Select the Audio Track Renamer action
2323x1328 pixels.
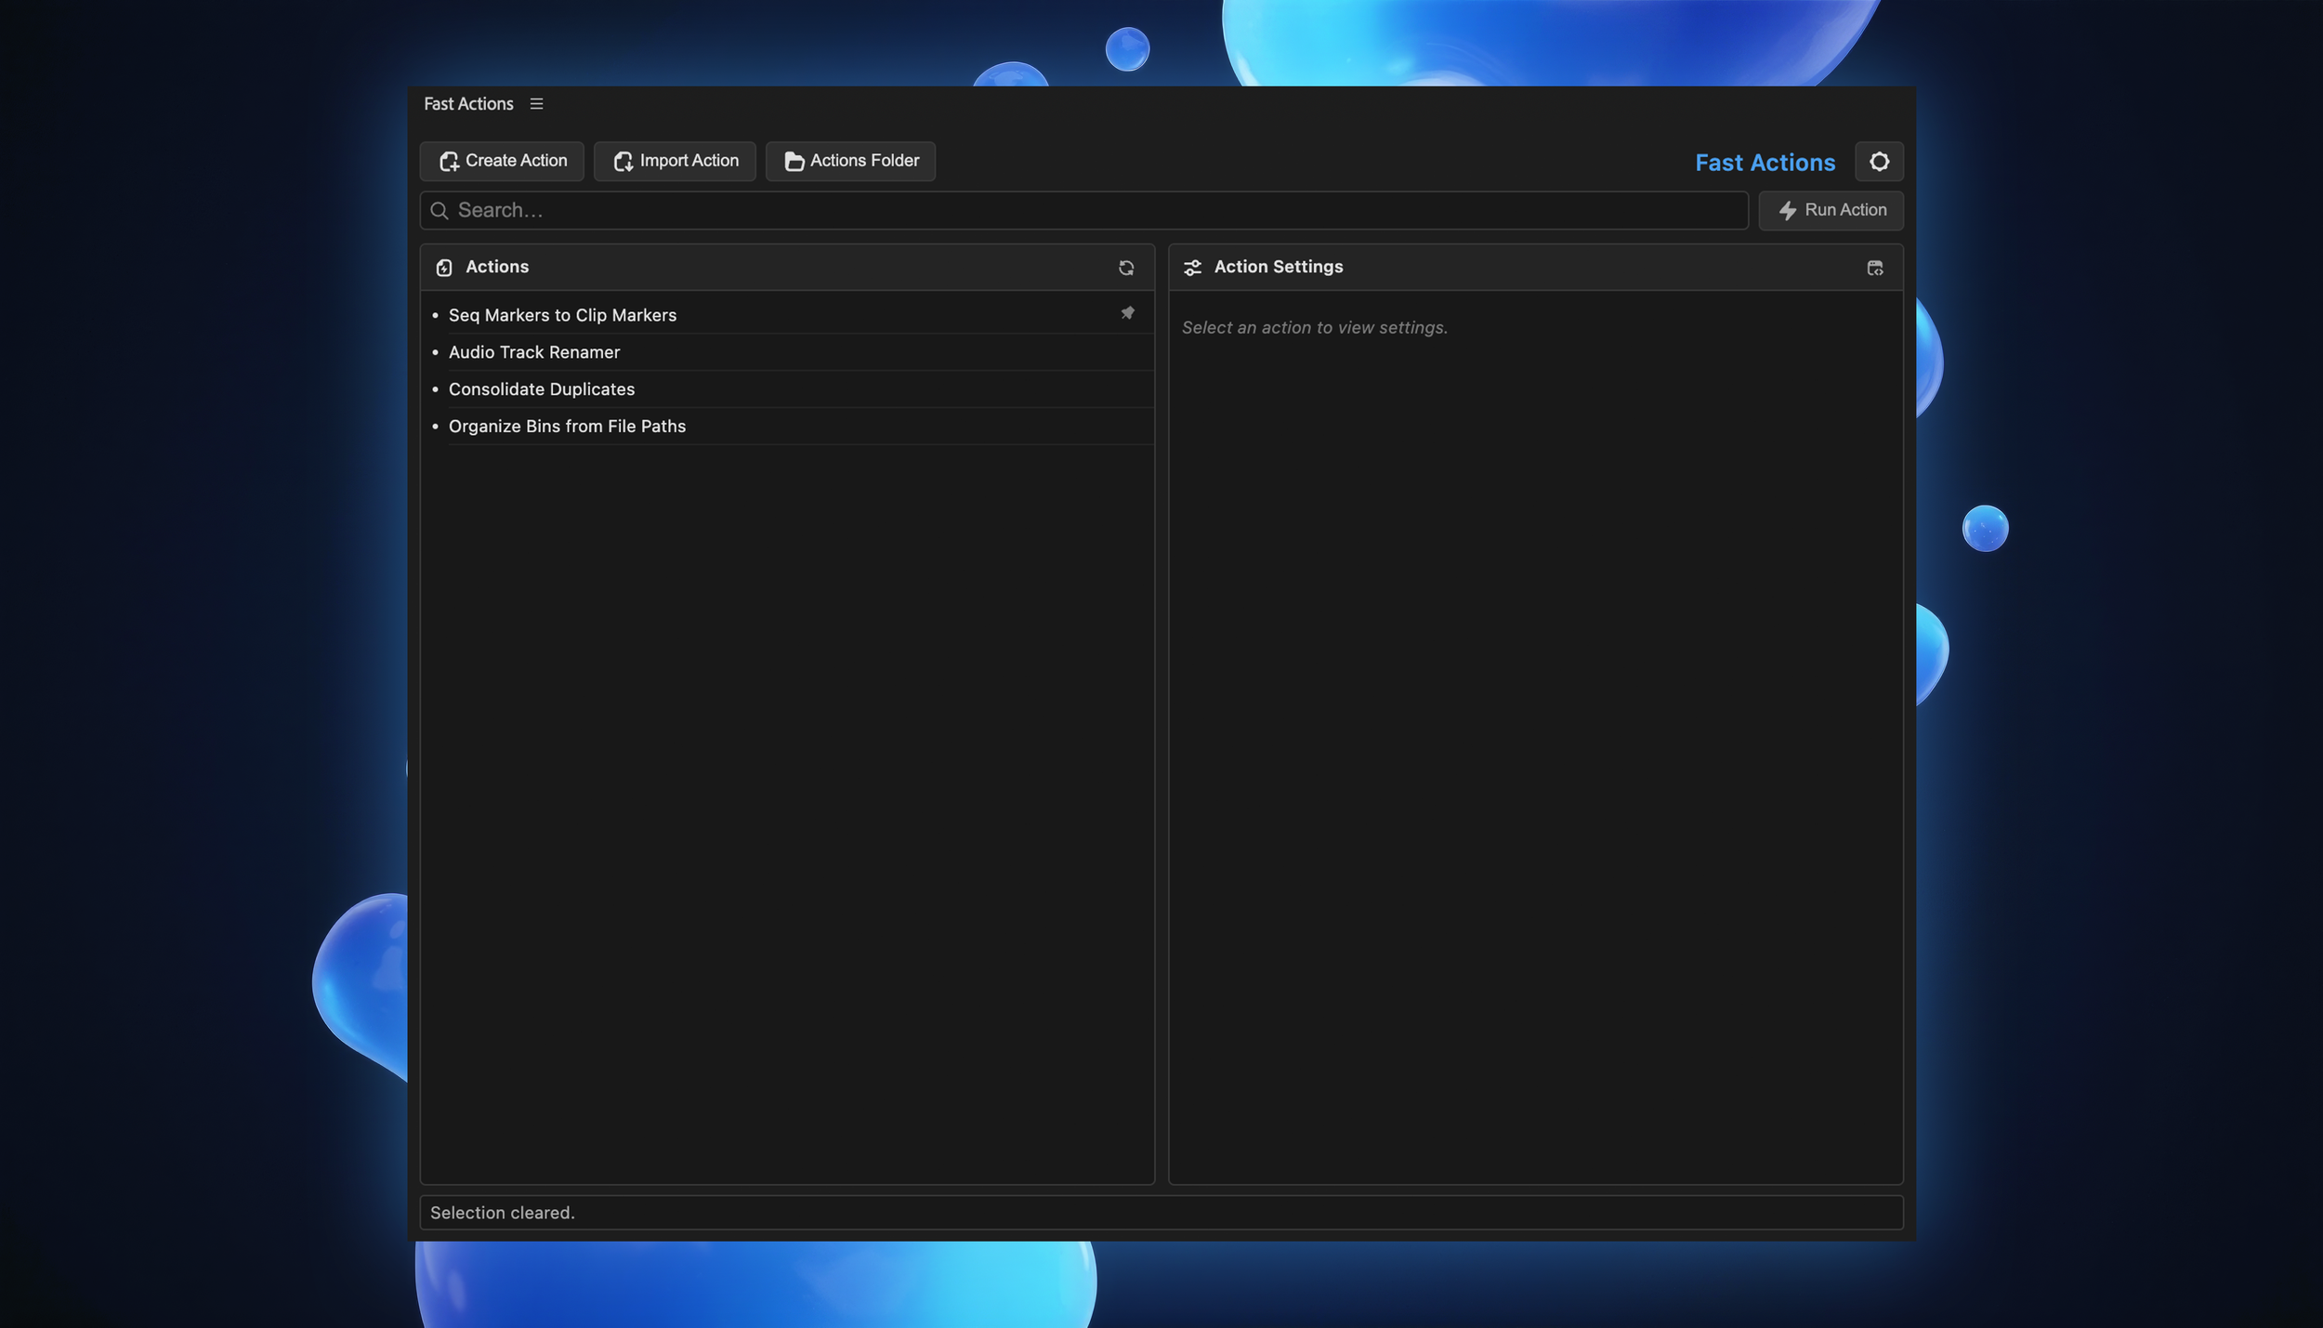click(533, 352)
